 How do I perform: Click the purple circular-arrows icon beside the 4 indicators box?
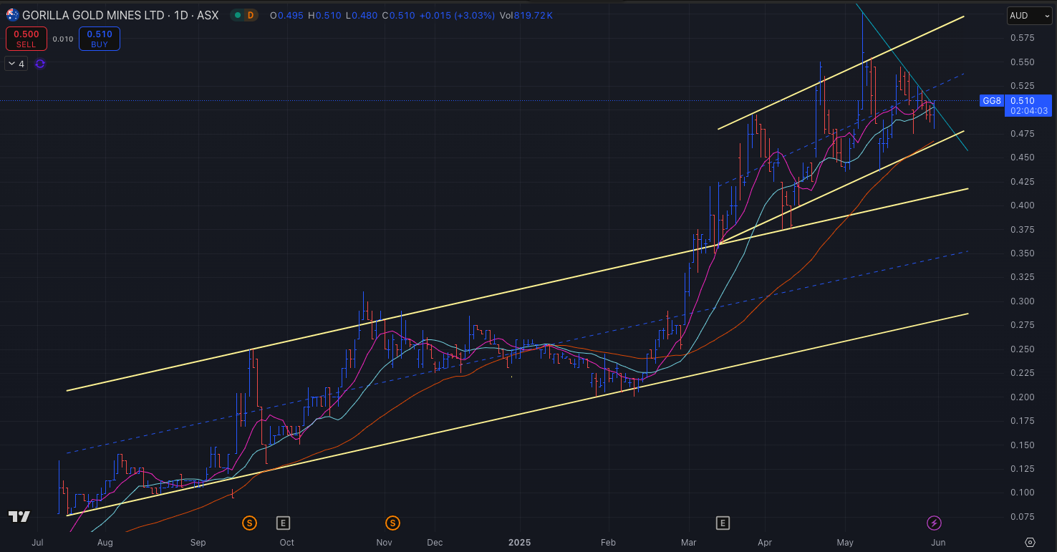point(40,64)
